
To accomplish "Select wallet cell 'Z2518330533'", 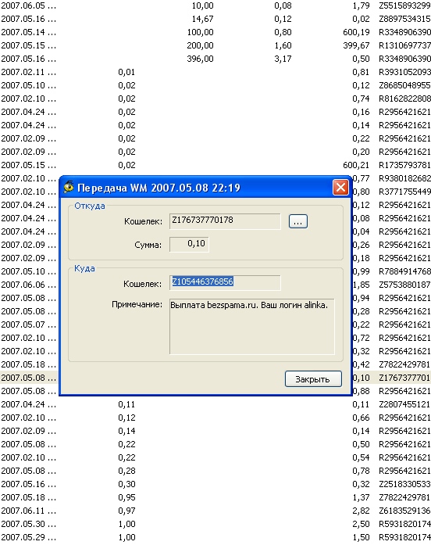I will 404,484.
